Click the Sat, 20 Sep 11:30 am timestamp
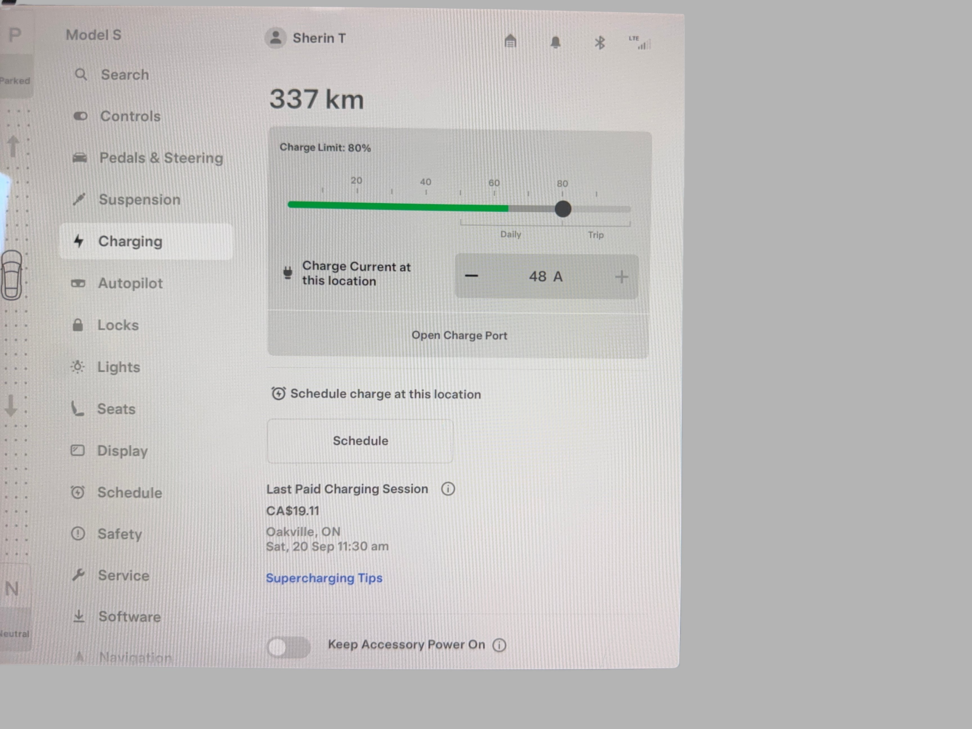Screen dimensions: 972x729 pyautogui.click(x=327, y=546)
